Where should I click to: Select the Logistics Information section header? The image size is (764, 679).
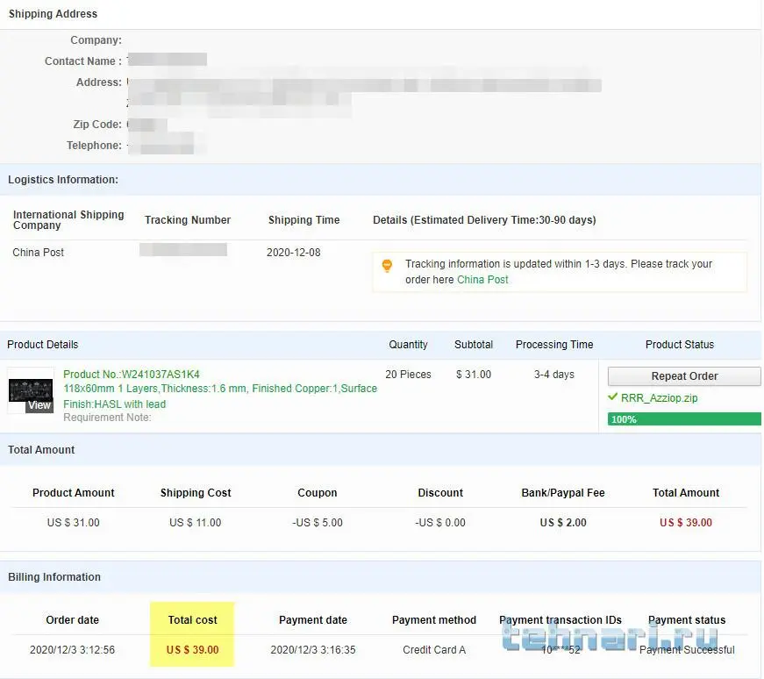[x=63, y=180]
